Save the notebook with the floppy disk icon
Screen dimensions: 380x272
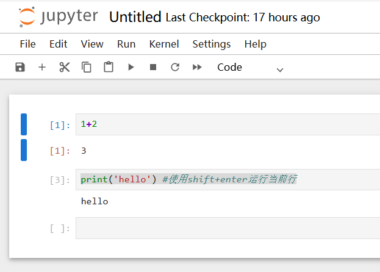pyautogui.click(x=20, y=67)
